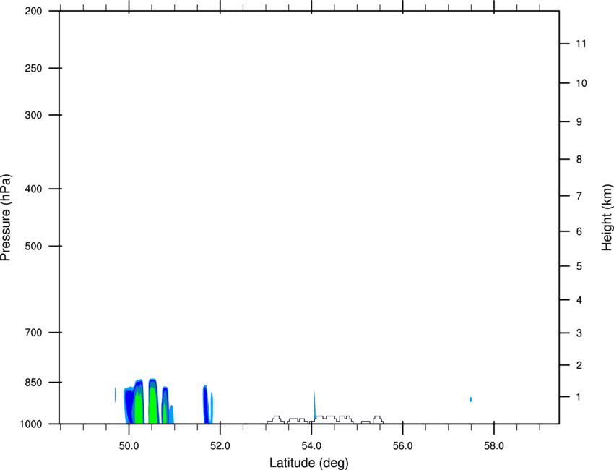Click the 56.0 latitude tick label
This screenshot has height=470, width=614.
[402, 446]
